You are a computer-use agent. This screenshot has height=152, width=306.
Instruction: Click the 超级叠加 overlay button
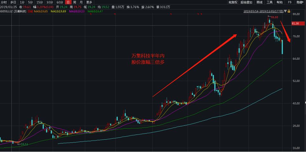click(246, 2)
